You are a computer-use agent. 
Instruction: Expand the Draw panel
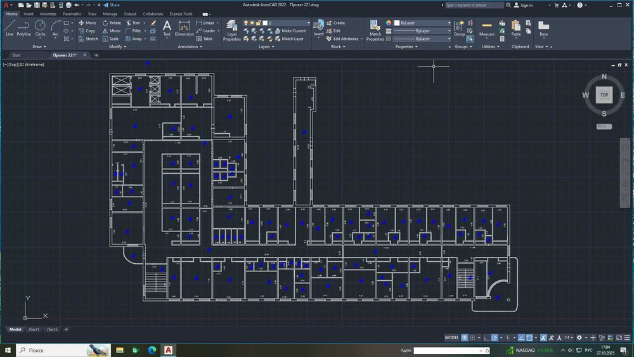[39, 46]
